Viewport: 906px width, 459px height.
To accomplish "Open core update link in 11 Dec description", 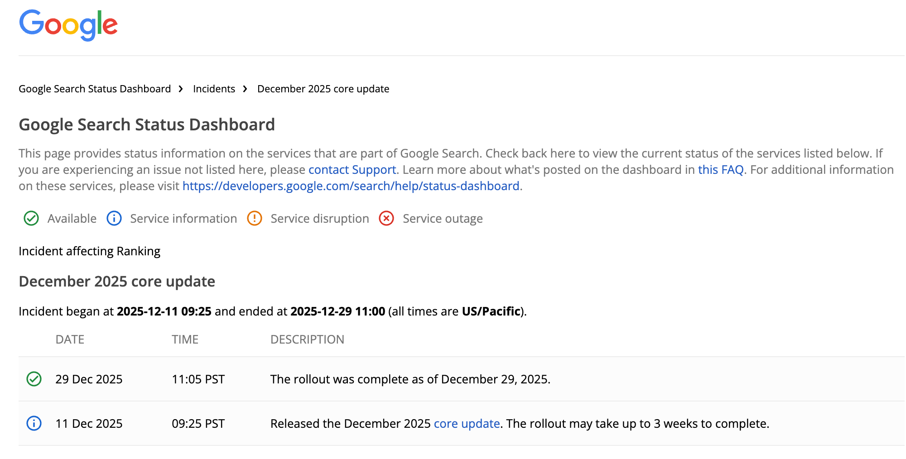I will point(467,424).
